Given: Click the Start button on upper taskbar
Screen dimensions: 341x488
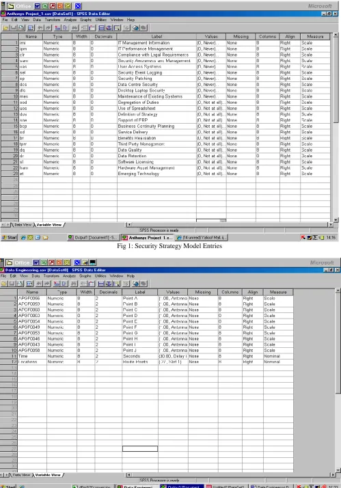Looking at the screenshot, I should tap(9, 237).
